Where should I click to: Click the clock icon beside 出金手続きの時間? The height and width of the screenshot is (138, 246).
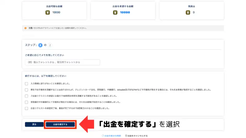[x=103, y=136]
